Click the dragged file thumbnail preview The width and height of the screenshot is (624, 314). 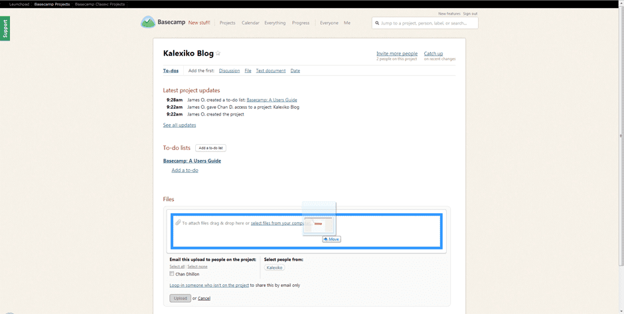click(319, 225)
